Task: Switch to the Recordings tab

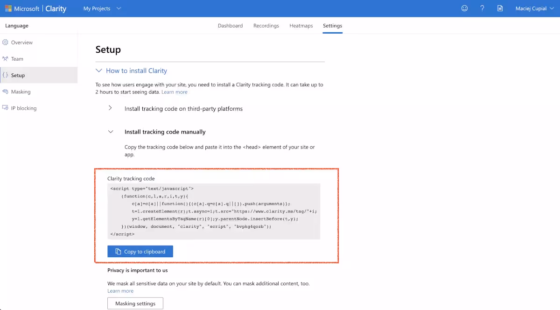Action: [x=266, y=26]
